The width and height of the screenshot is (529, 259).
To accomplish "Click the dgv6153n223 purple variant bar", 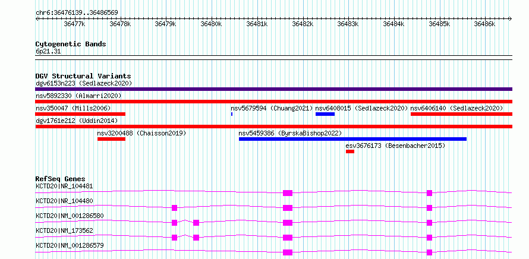I will (273, 89).
